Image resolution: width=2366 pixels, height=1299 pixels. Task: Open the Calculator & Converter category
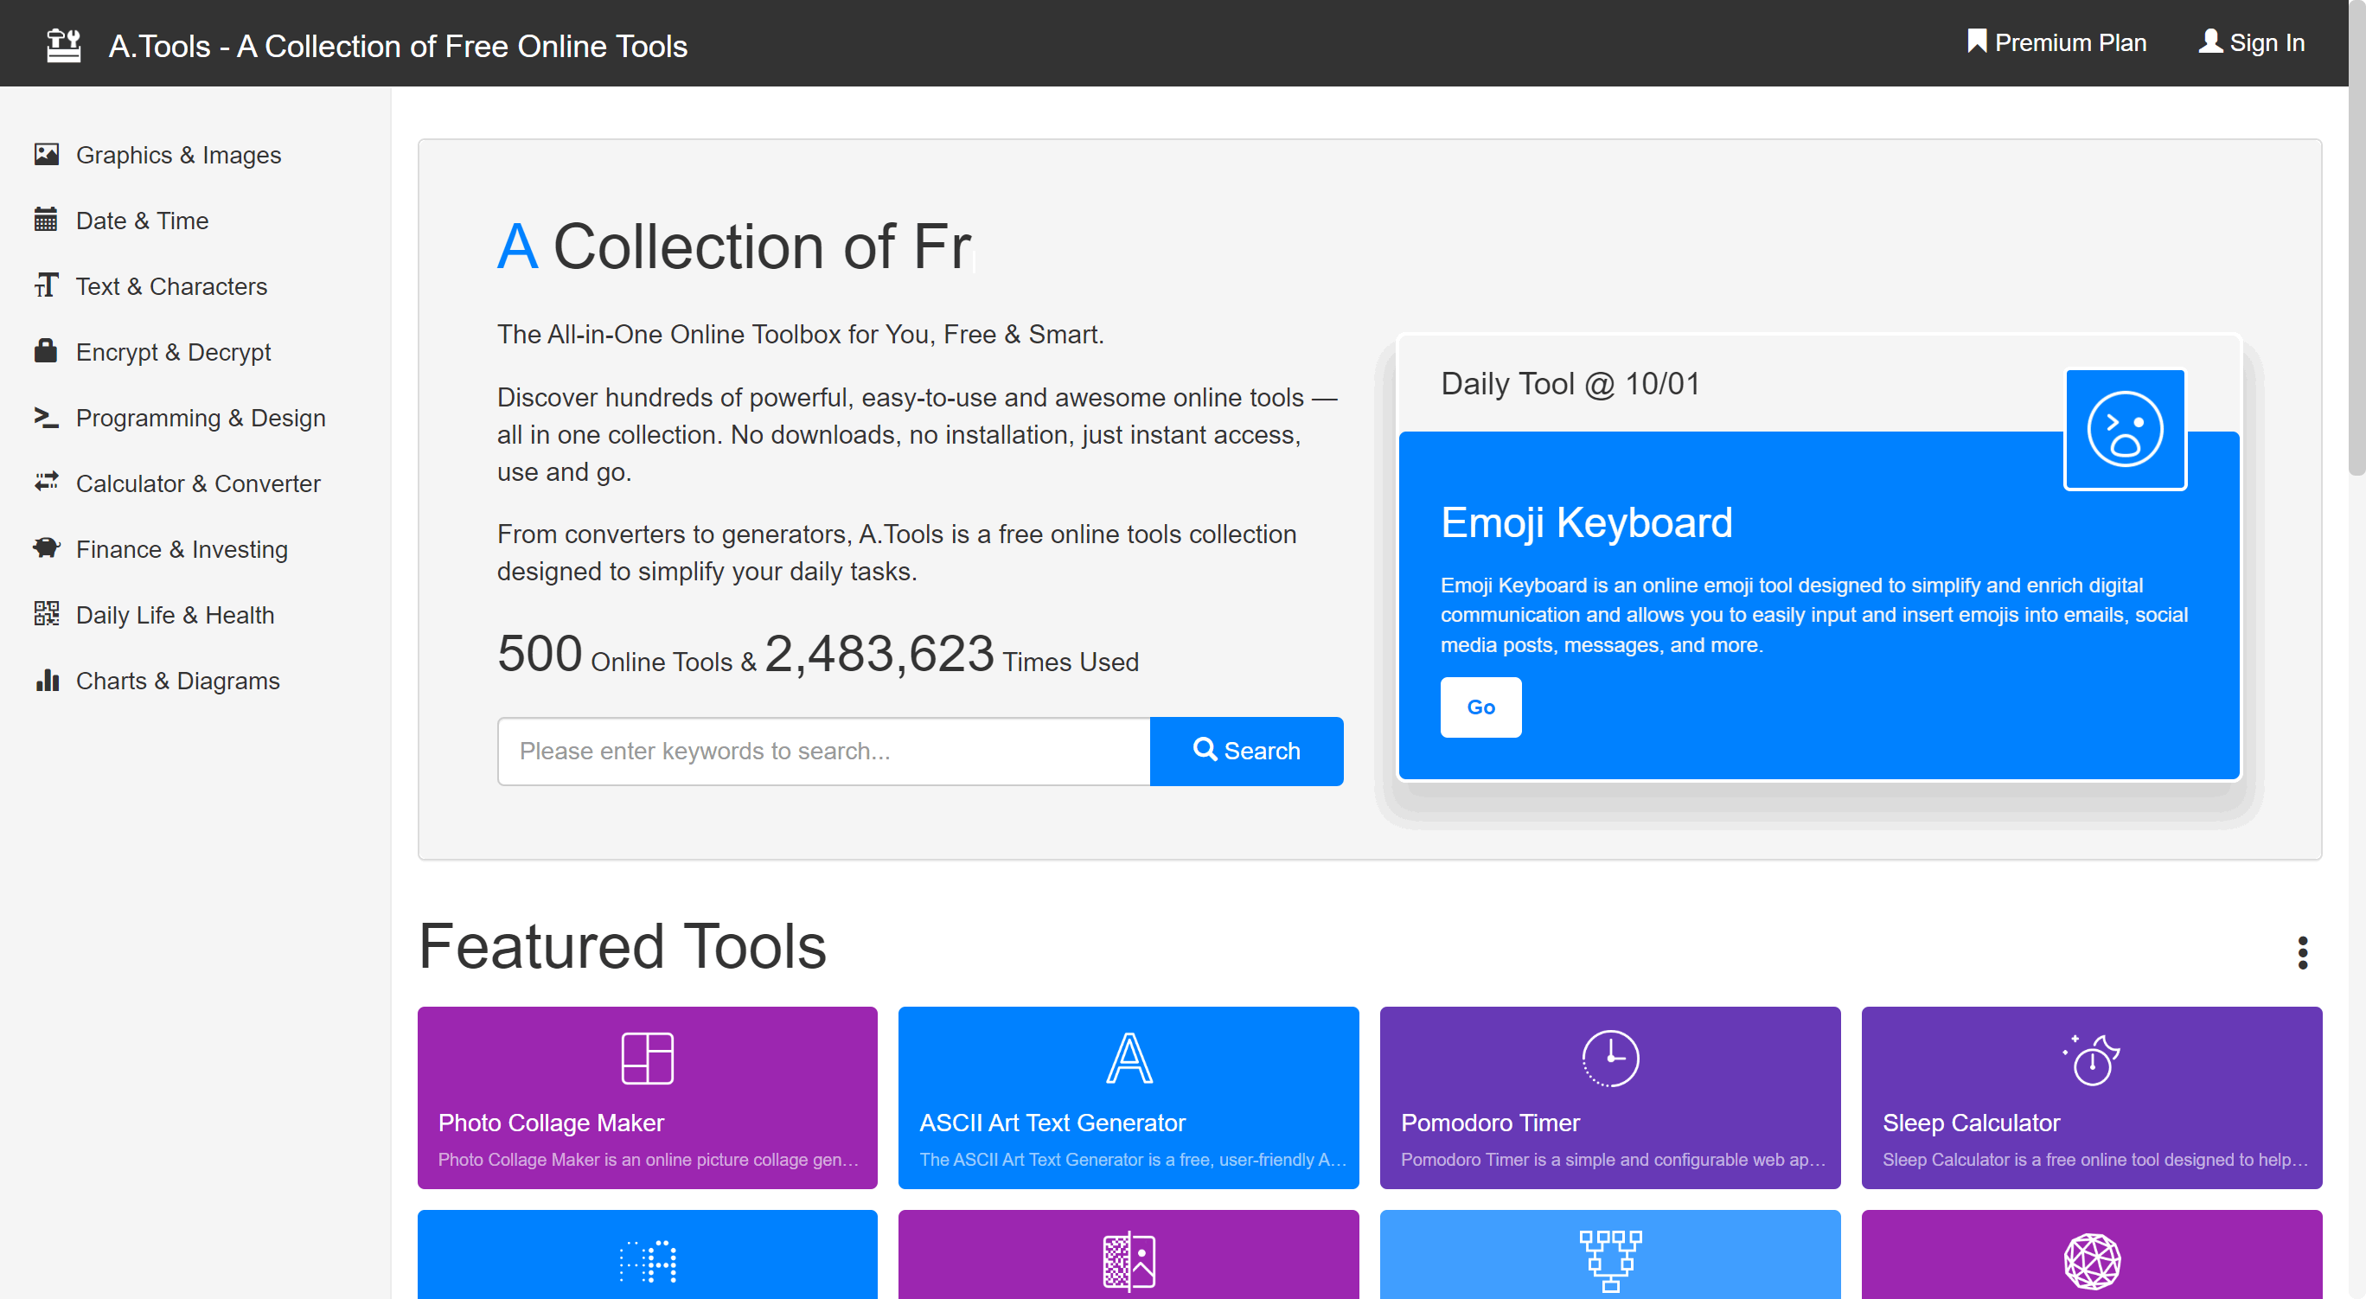[x=197, y=483]
